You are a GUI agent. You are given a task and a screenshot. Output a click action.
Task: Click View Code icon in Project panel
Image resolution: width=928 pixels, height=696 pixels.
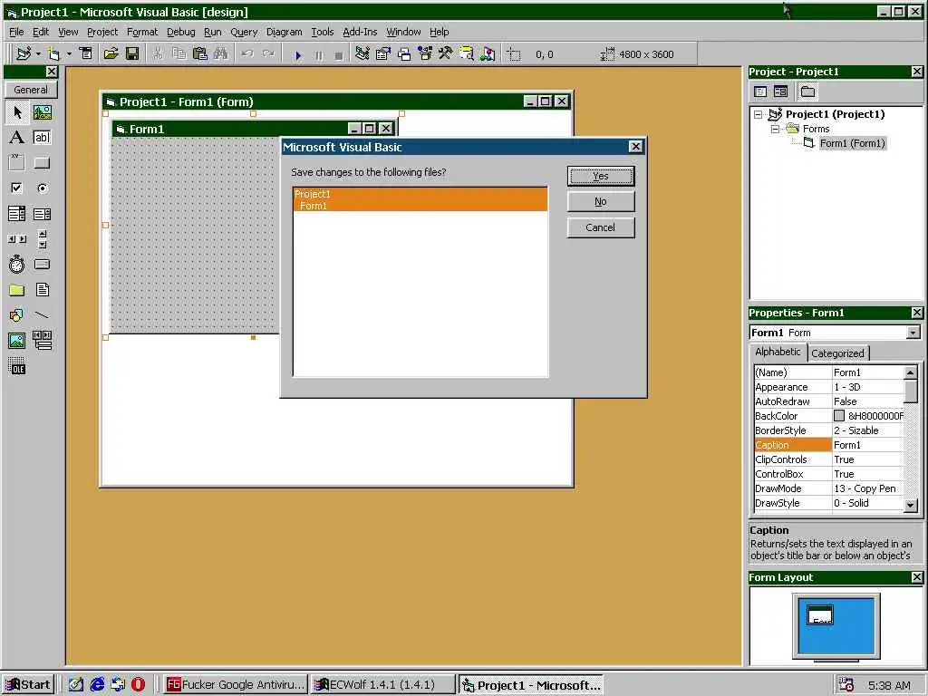coord(760,92)
